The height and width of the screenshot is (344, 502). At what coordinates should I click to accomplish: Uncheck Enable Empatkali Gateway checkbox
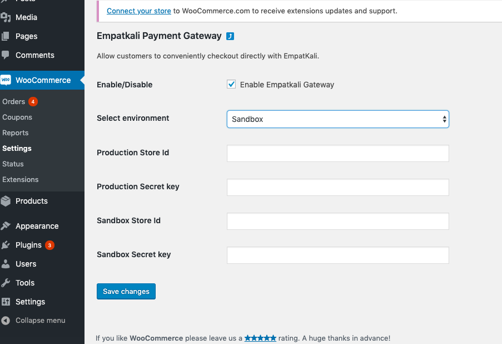click(x=231, y=84)
